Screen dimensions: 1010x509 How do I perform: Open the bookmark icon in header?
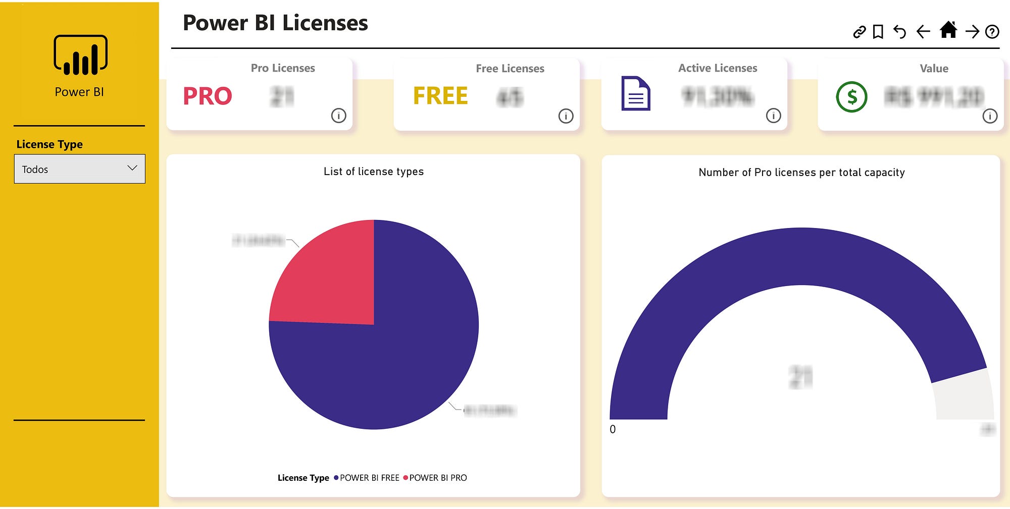coord(878,32)
